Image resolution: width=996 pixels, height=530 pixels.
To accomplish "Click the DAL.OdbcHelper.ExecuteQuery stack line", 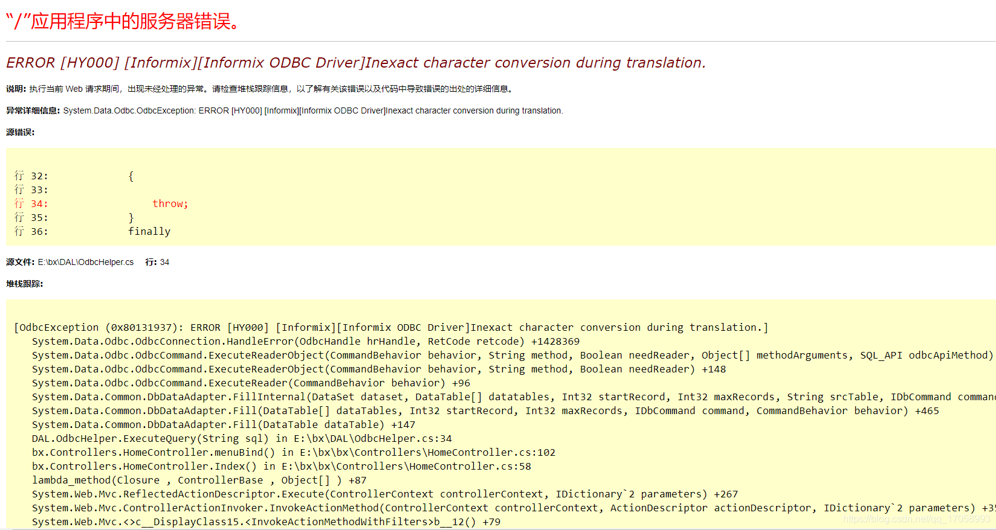I will pyautogui.click(x=242, y=439).
